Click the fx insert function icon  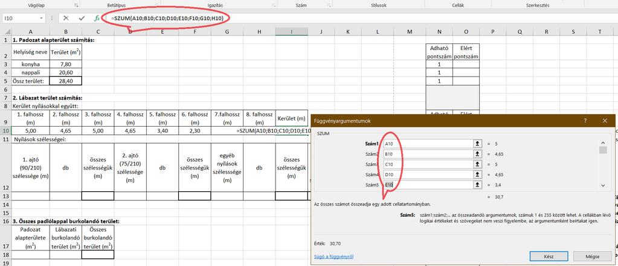pos(97,18)
